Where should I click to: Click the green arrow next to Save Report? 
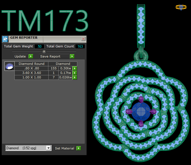tap(72, 56)
